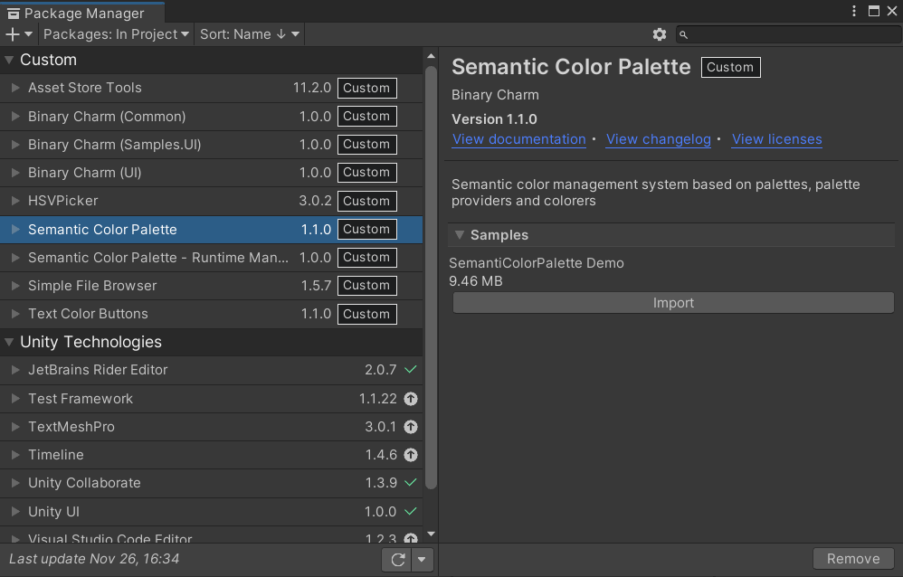Click the checkmark for Unity Collaborate
The height and width of the screenshot is (577, 903).
pyautogui.click(x=411, y=483)
